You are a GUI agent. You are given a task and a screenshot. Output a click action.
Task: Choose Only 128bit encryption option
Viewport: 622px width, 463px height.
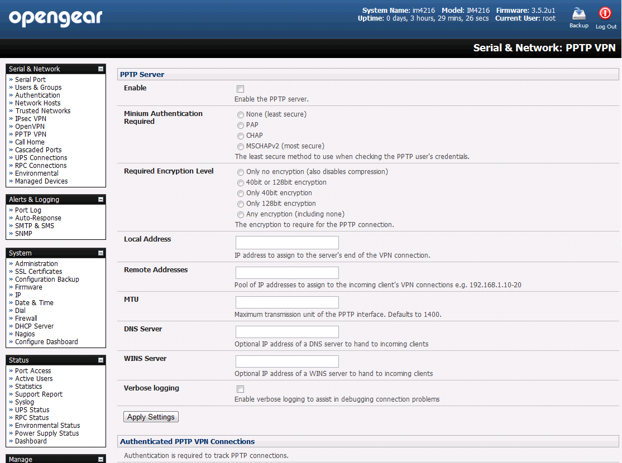[x=241, y=204]
